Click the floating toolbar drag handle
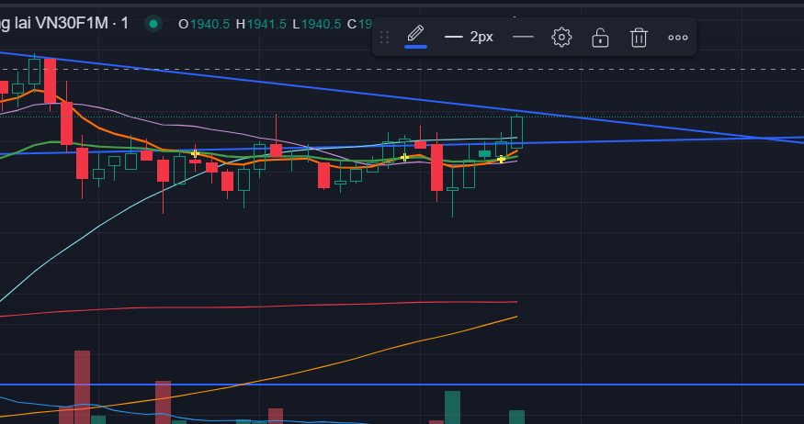This screenshot has width=804, height=424. [385, 37]
